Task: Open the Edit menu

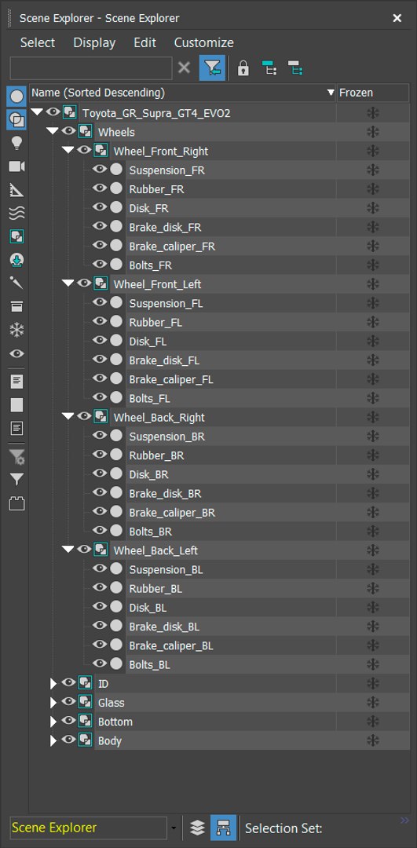Action: [145, 42]
